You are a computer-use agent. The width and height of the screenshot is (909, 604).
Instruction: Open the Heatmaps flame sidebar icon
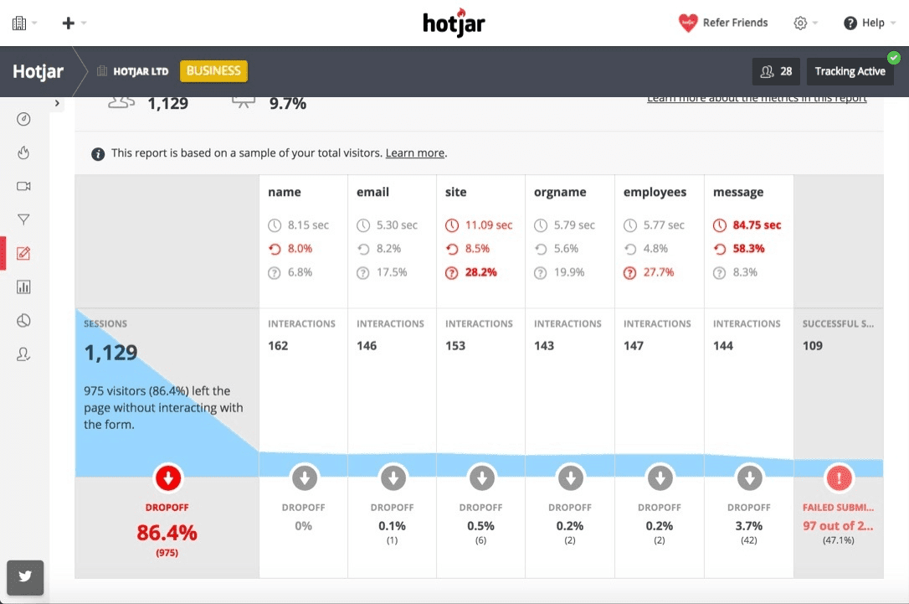click(23, 152)
